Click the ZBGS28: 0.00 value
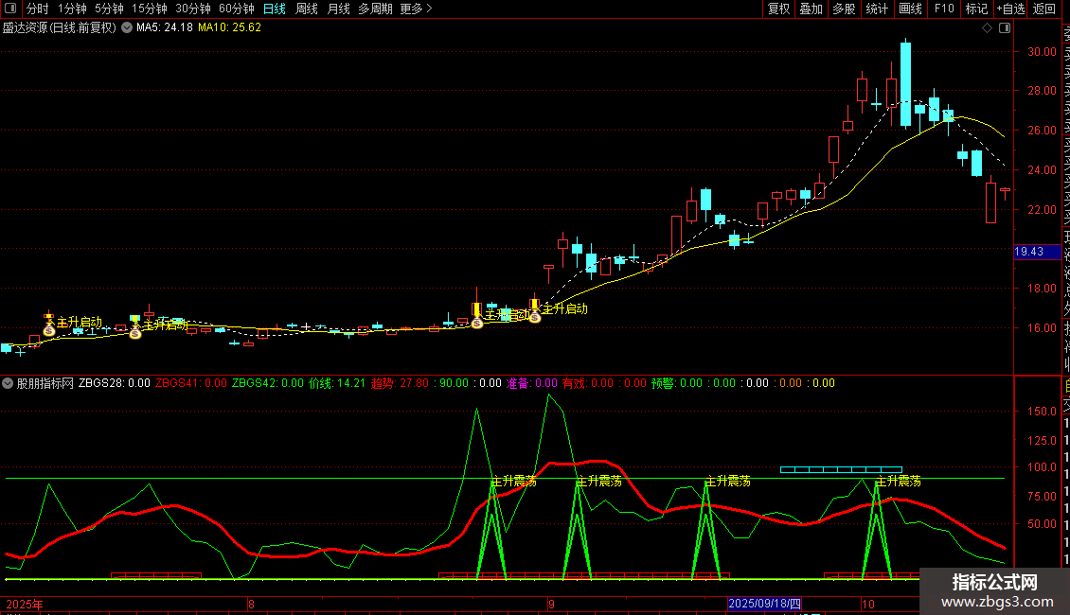The height and width of the screenshot is (615, 1070). 114,383
